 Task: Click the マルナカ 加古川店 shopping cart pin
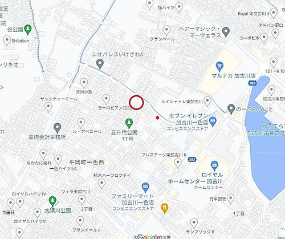pyautogui.click(x=219, y=67)
